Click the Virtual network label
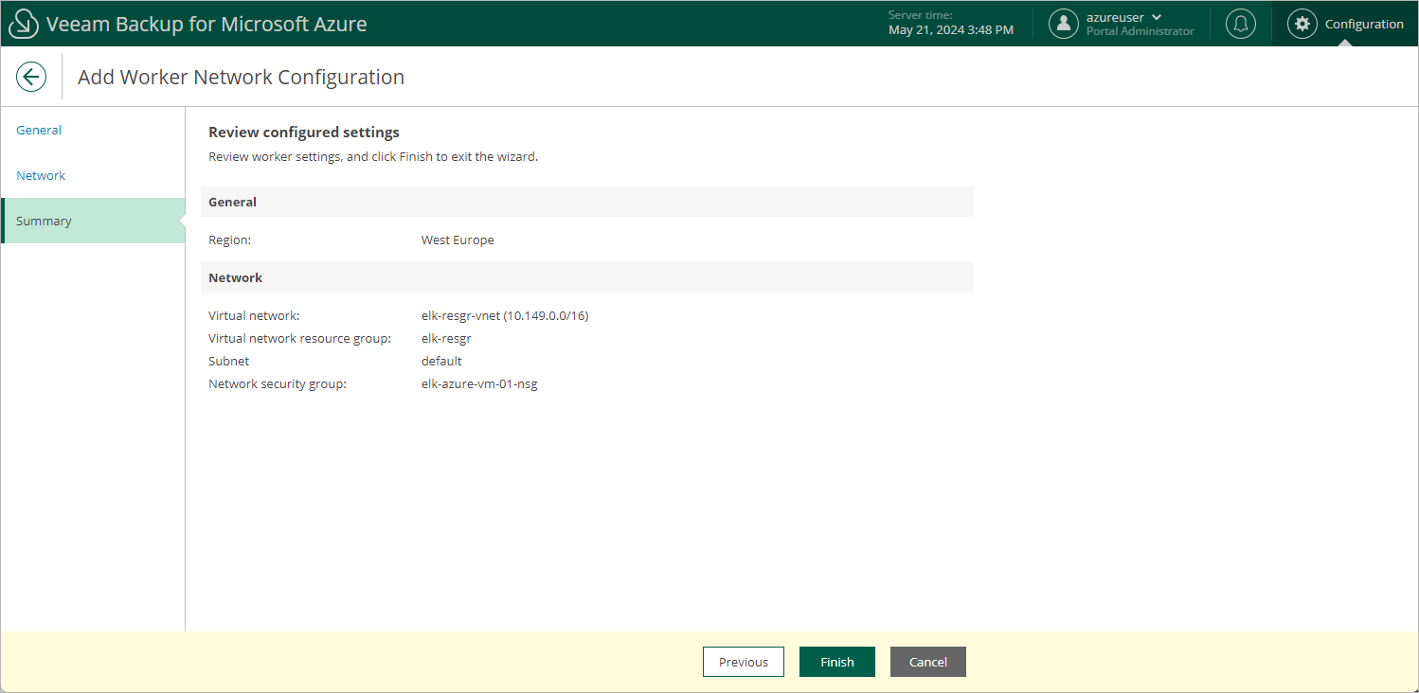Viewport: 1419px width, 693px height. click(254, 315)
